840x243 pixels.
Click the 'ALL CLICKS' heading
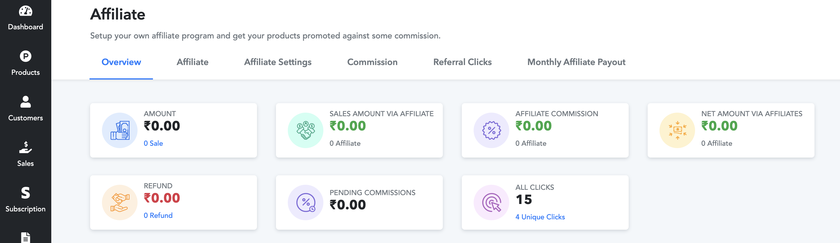[535, 188]
